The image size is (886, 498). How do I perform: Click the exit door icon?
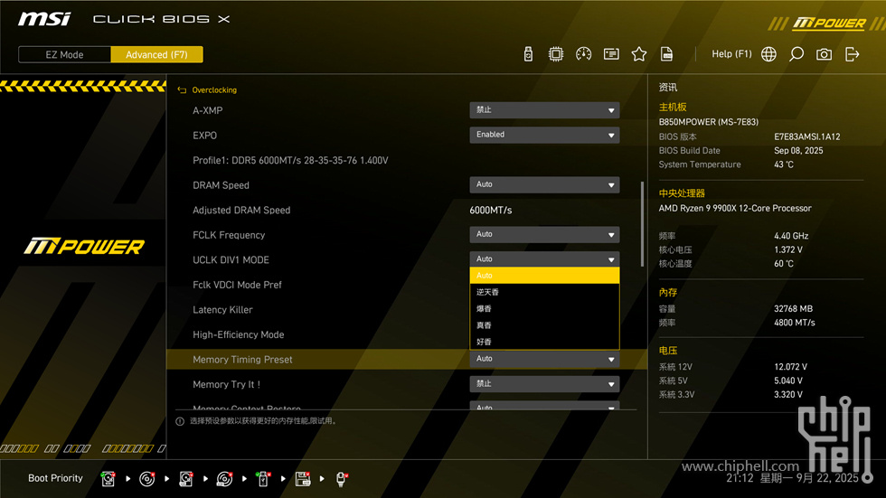852,54
